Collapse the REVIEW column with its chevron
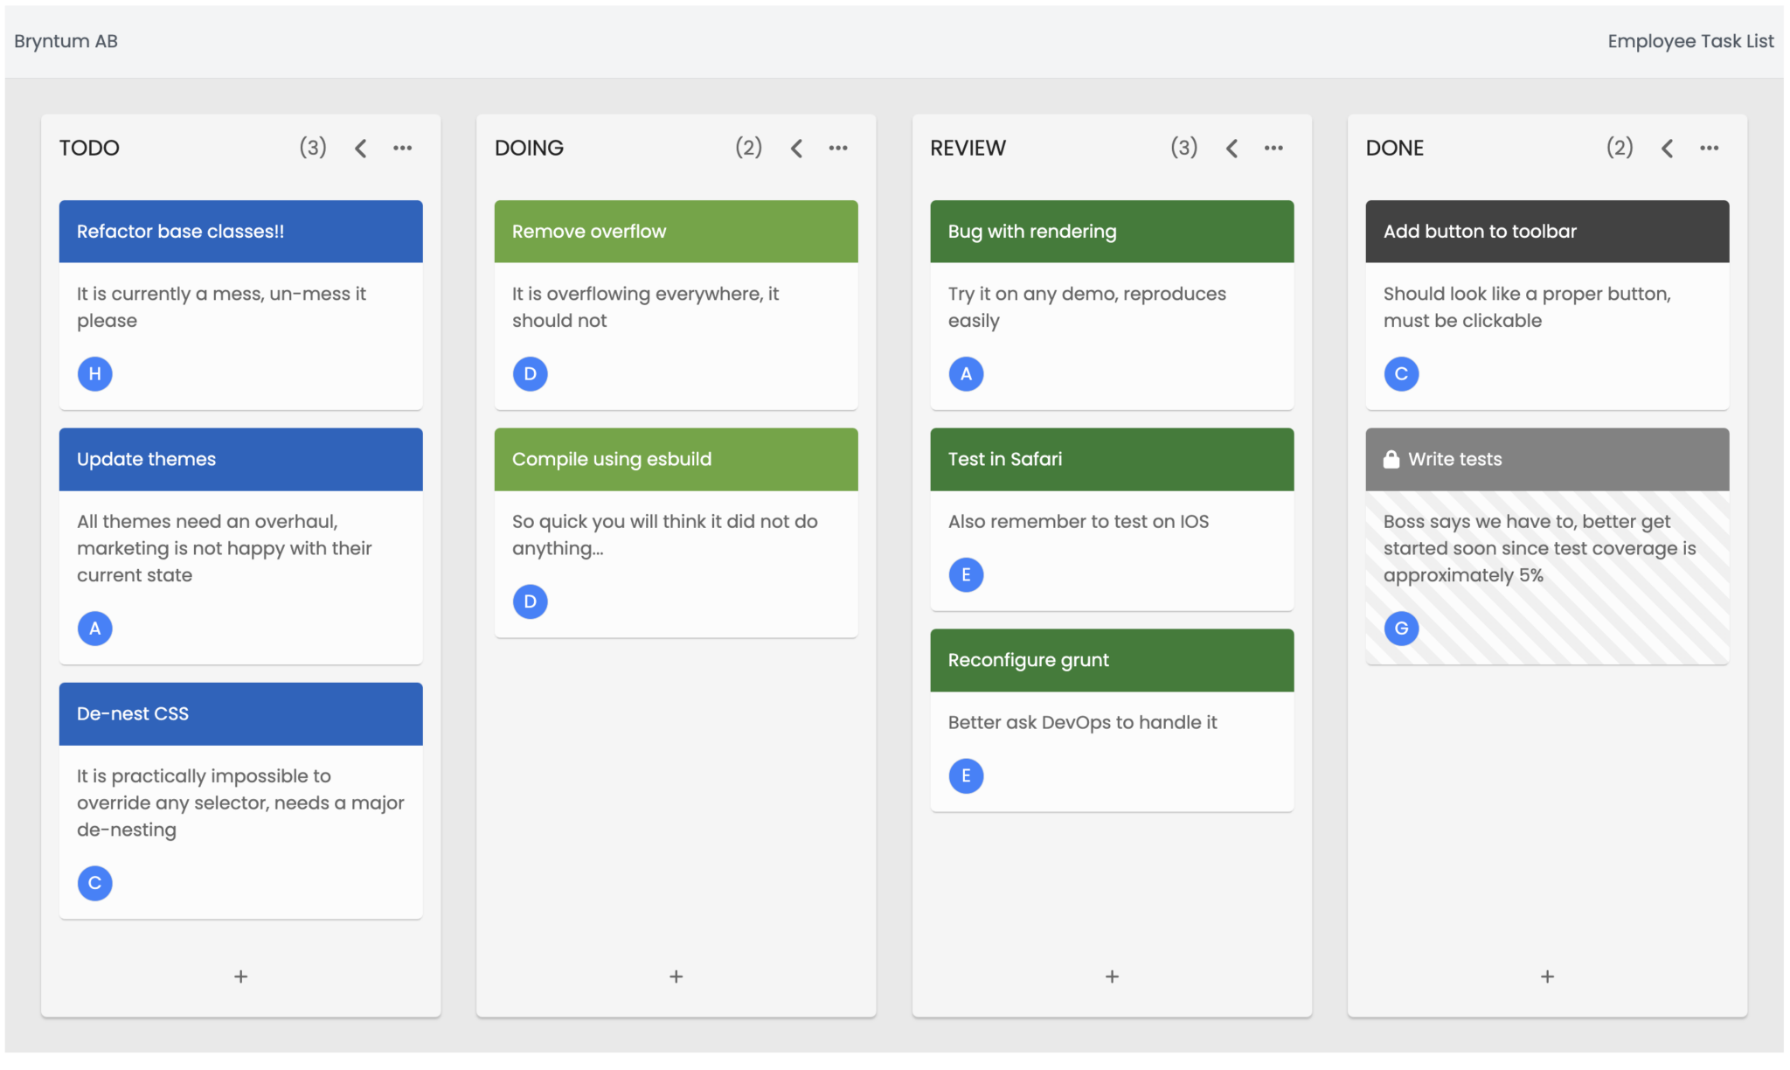This screenshot has width=1790, height=1070. click(1231, 149)
